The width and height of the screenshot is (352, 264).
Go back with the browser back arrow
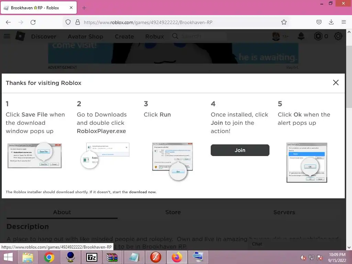click(8, 22)
